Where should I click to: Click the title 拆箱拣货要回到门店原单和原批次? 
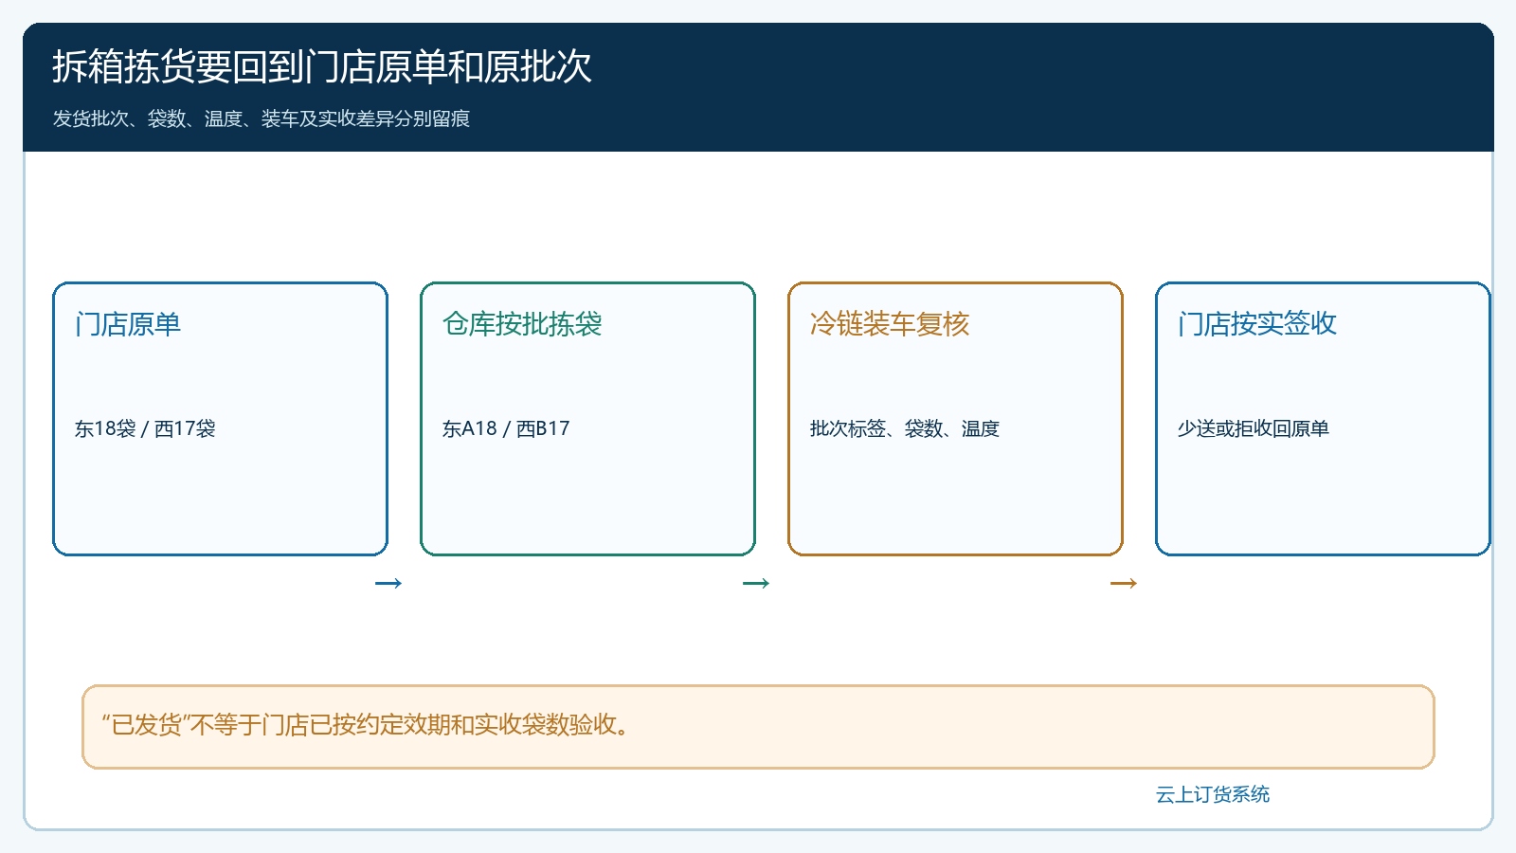[x=322, y=67]
